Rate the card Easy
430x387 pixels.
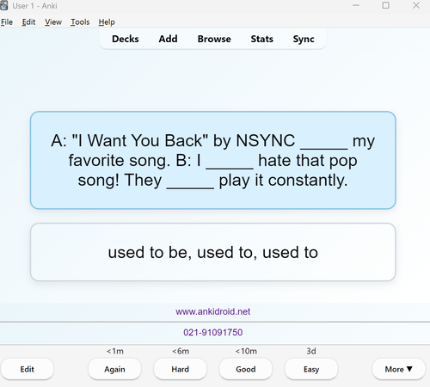pyautogui.click(x=311, y=369)
